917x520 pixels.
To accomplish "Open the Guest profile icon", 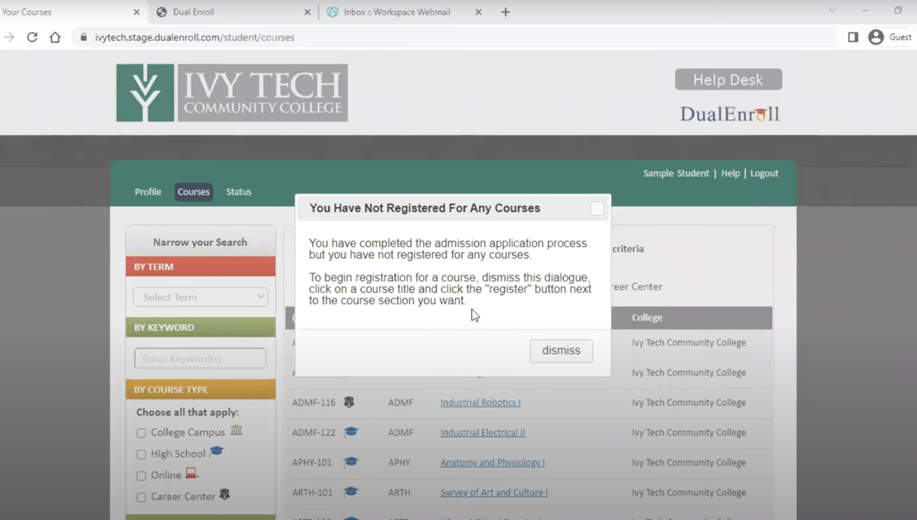I will tap(876, 37).
